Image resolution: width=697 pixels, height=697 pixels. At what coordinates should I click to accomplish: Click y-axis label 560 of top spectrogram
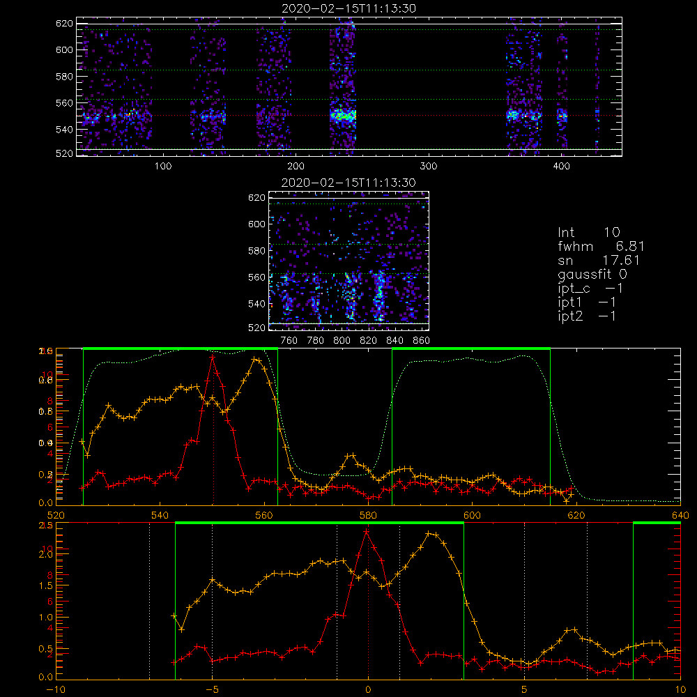tap(64, 102)
